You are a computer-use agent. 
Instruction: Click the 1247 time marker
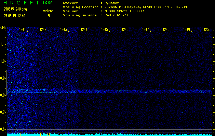point(146,30)
